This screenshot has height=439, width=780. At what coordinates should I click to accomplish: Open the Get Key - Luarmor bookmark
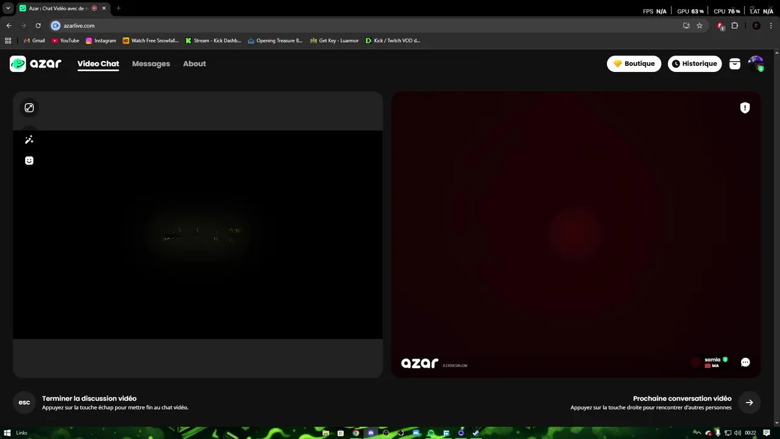[335, 40]
